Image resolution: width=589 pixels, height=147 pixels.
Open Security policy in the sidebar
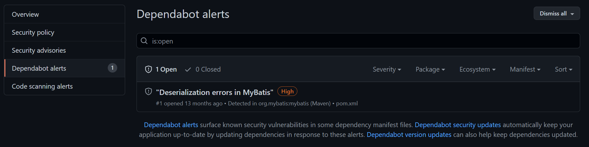(x=33, y=32)
